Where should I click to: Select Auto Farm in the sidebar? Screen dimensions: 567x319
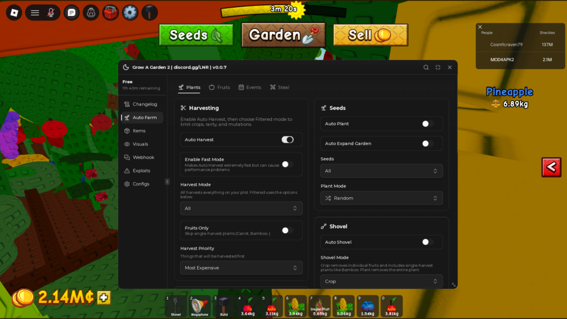(x=142, y=117)
